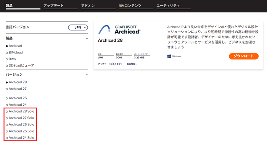267x142 pixels.
Task: Open the 製品情報 link
Action: (132, 64)
